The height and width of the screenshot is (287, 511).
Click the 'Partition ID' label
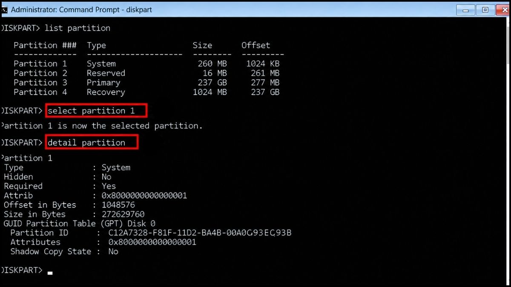[x=39, y=233]
